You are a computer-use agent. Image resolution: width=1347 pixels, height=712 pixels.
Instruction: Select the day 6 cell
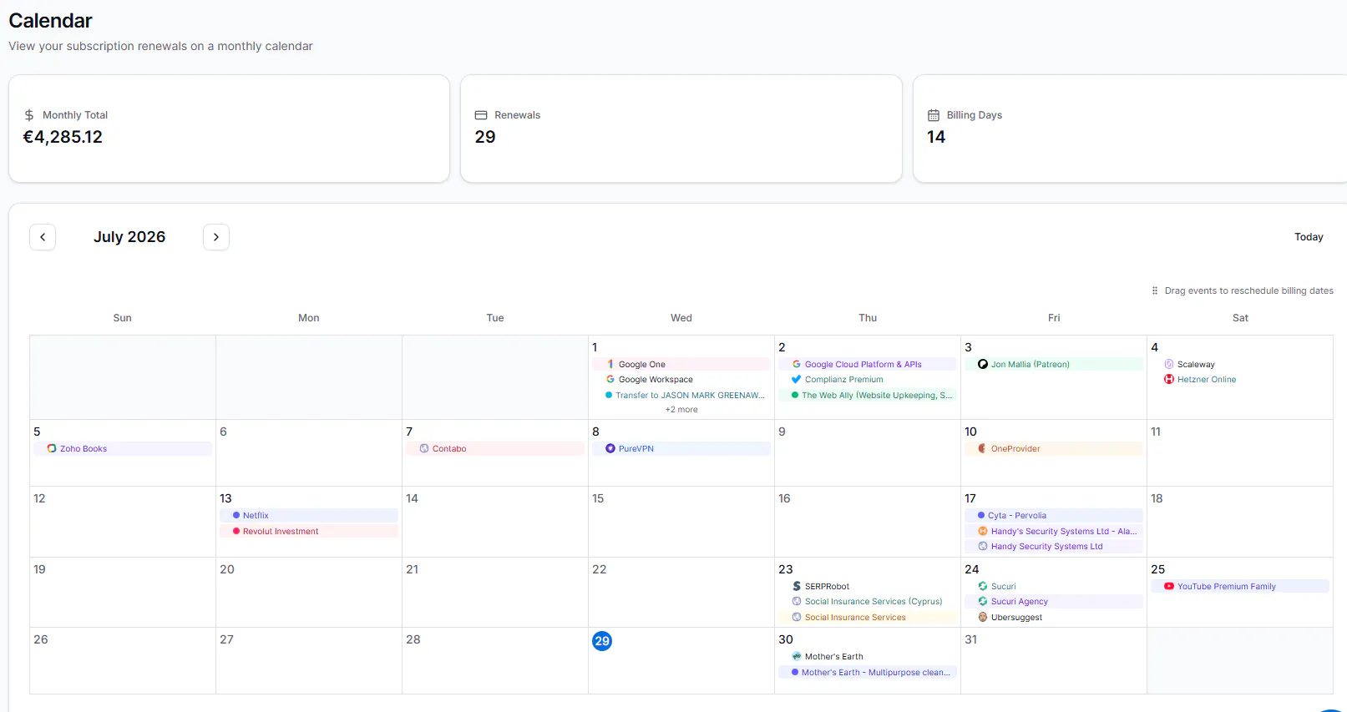(x=309, y=452)
